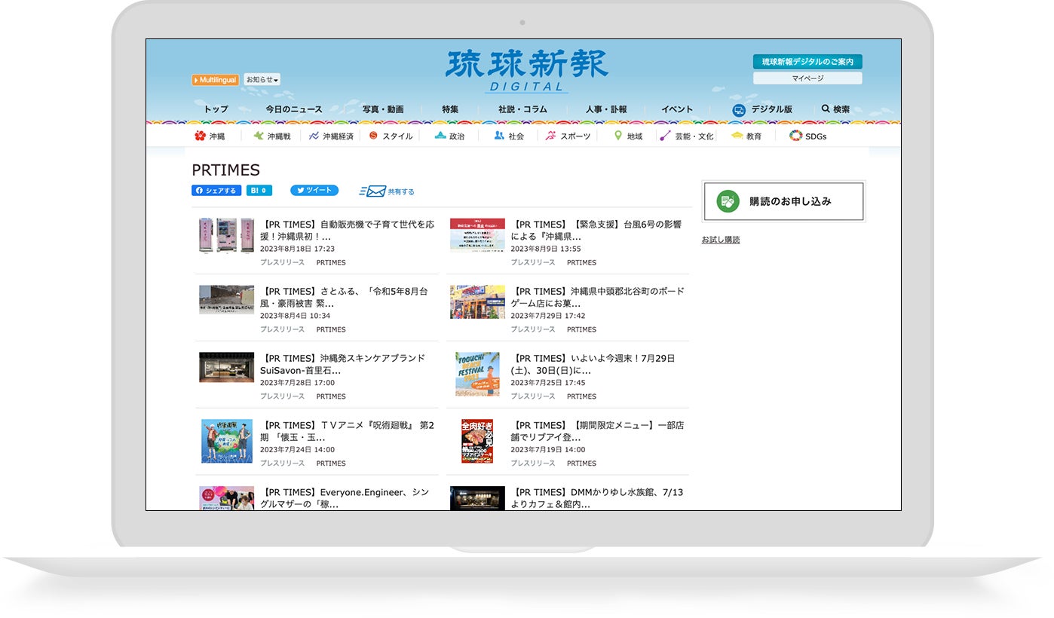This screenshot has height=618, width=1054.
Task: Click the Okinawa hibiscus category icon
Action: click(200, 136)
